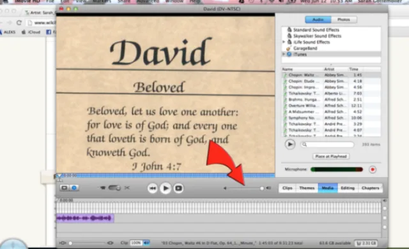Click the zoomed-out timeline icon
This screenshot has height=249, width=409.
tap(63, 243)
